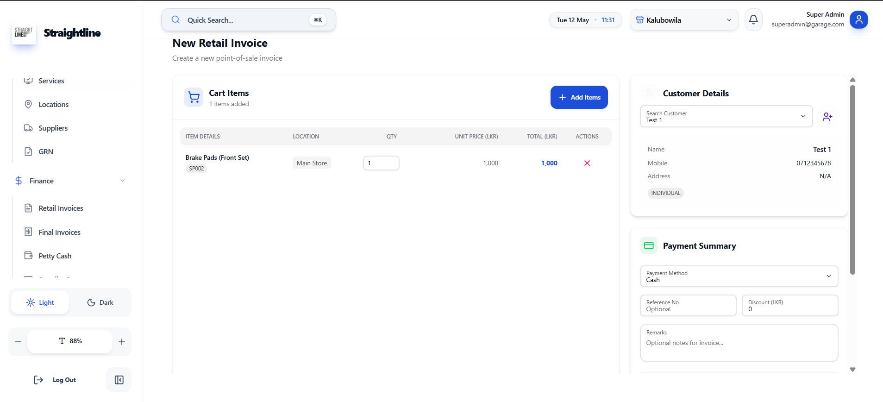883x402 pixels.
Task: Click the Discount (LKR) field
Action: (x=790, y=306)
